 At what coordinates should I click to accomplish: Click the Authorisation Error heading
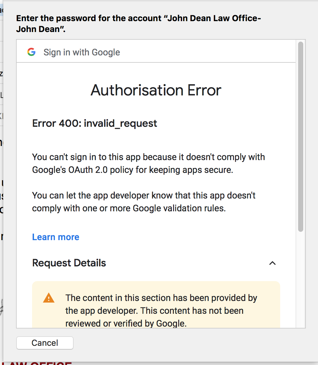coord(156,90)
